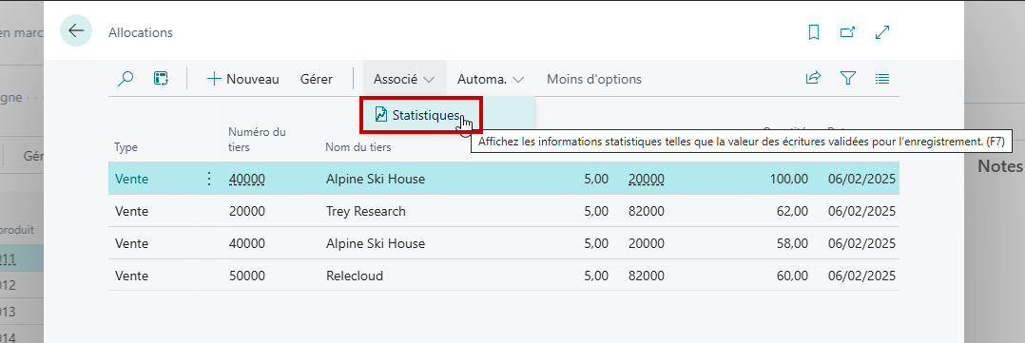Select the Trey Research row name
Viewport: 1025px width, 343px height.
point(366,211)
